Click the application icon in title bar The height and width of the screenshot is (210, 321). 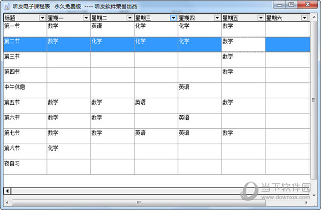6,6
